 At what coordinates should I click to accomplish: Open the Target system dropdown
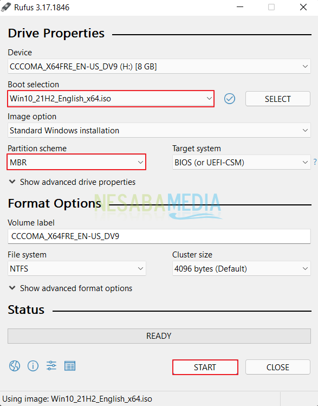pyautogui.click(x=242, y=163)
